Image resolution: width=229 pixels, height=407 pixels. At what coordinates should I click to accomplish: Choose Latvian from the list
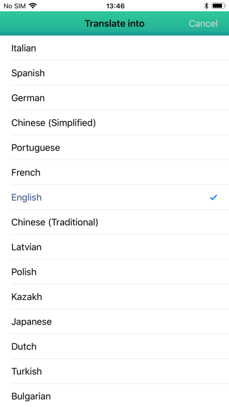(114, 247)
